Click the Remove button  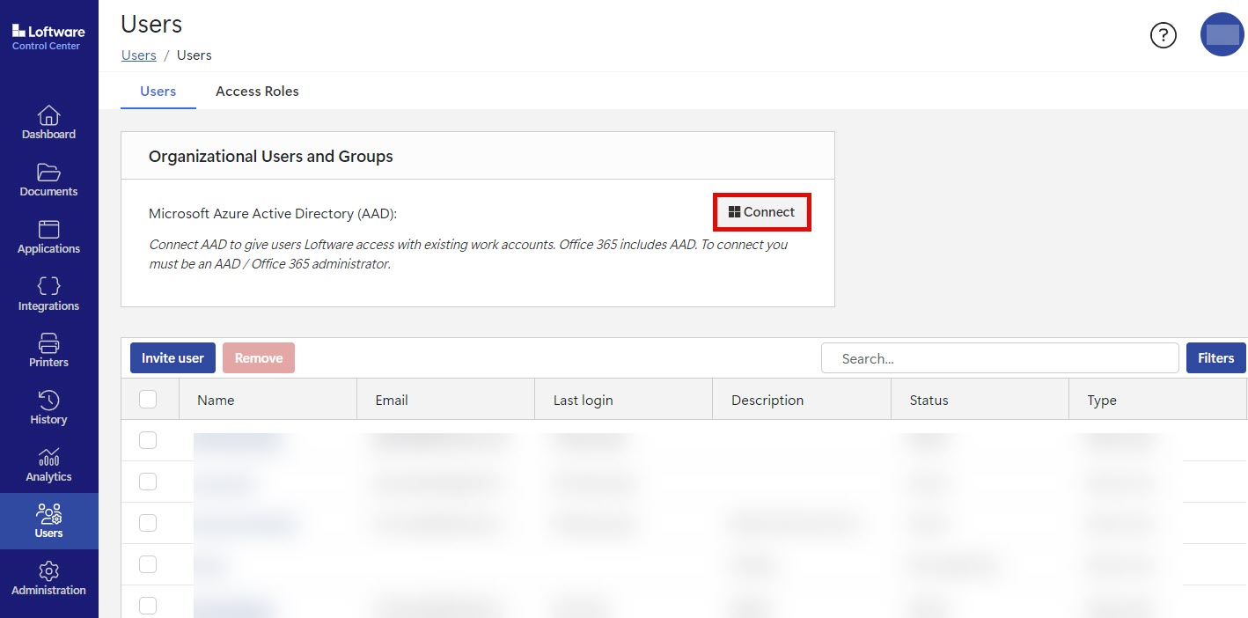(x=259, y=358)
